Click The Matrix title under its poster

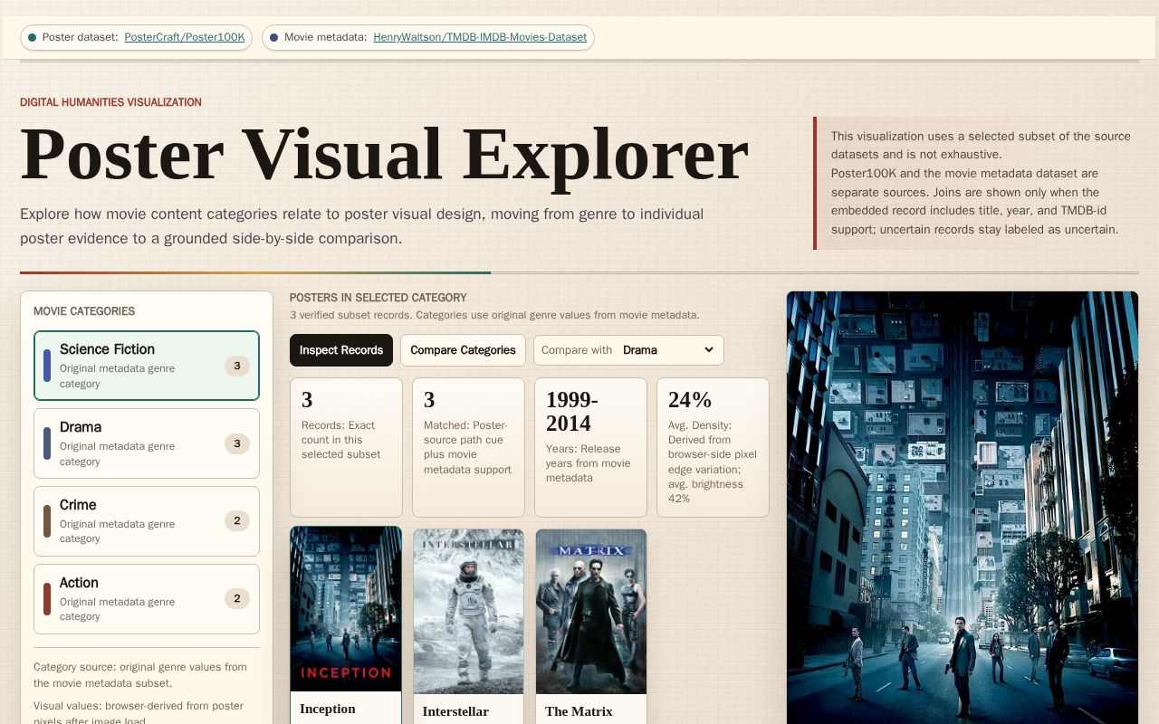pyautogui.click(x=579, y=711)
